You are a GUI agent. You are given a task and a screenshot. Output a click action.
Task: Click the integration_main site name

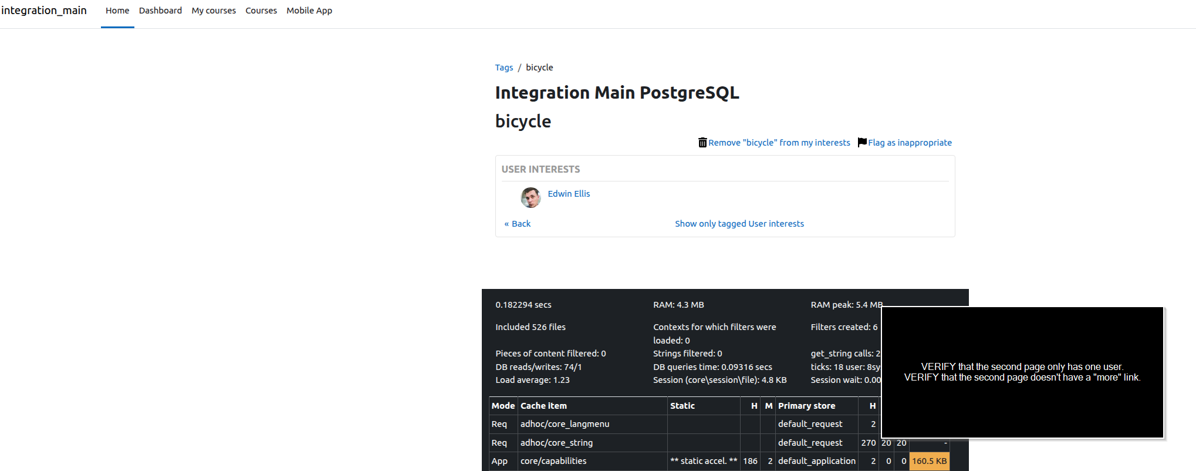click(x=44, y=11)
